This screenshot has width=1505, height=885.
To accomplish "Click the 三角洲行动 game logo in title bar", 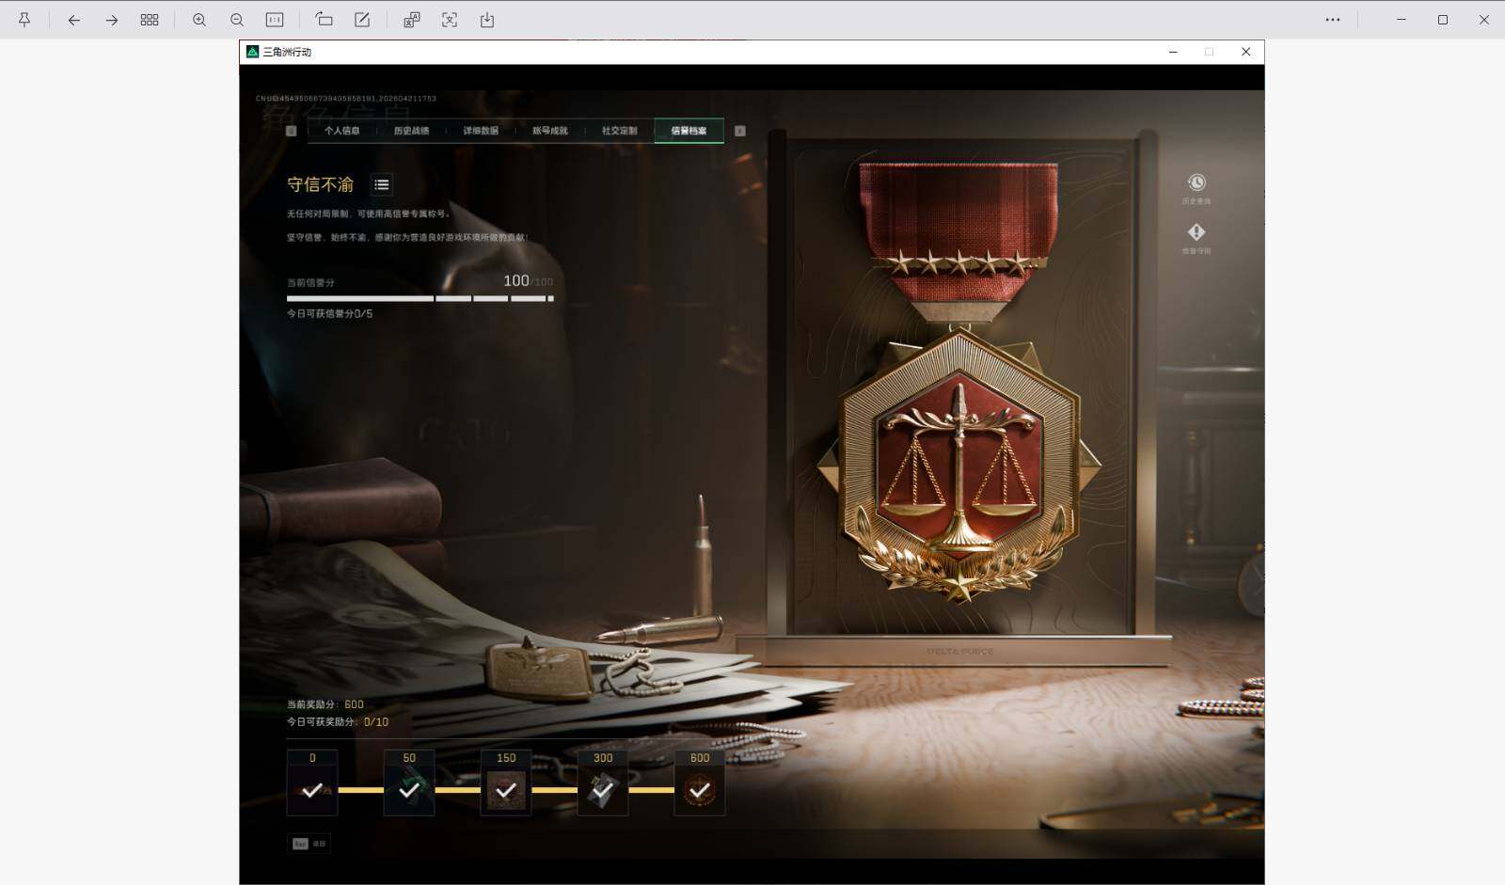I will (252, 52).
